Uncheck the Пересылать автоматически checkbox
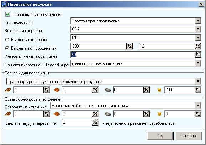Image resolution: width=206 pixels, height=145 pixels. pyautogui.click(x=7, y=15)
